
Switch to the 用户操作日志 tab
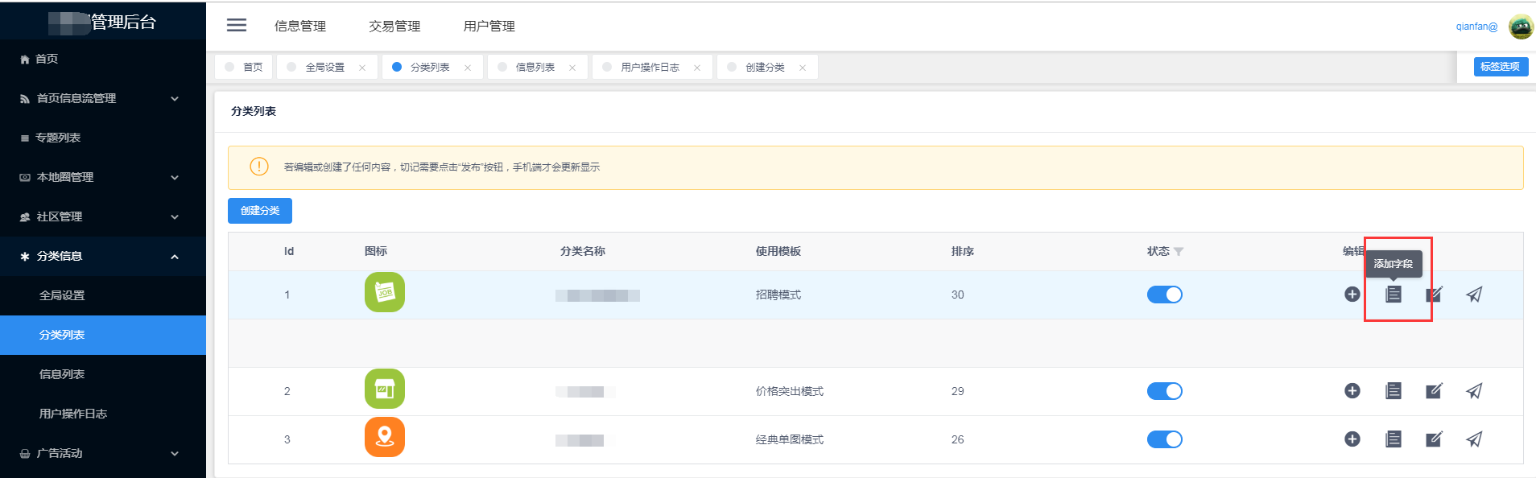point(650,67)
